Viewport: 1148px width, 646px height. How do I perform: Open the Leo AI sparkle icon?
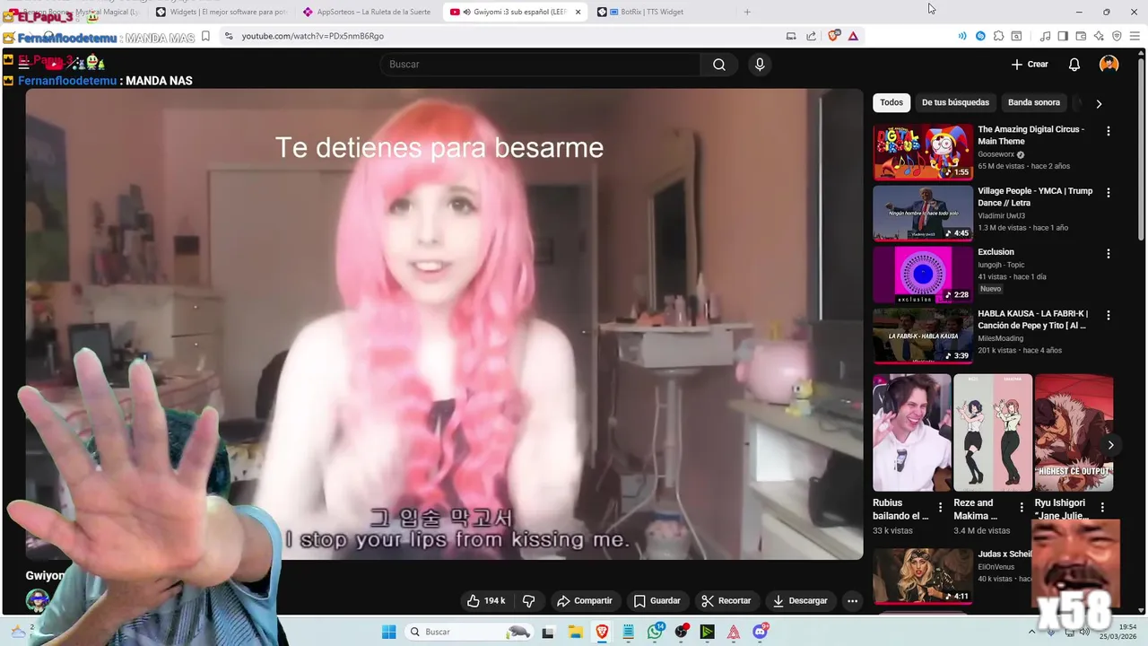(x=1099, y=36)
